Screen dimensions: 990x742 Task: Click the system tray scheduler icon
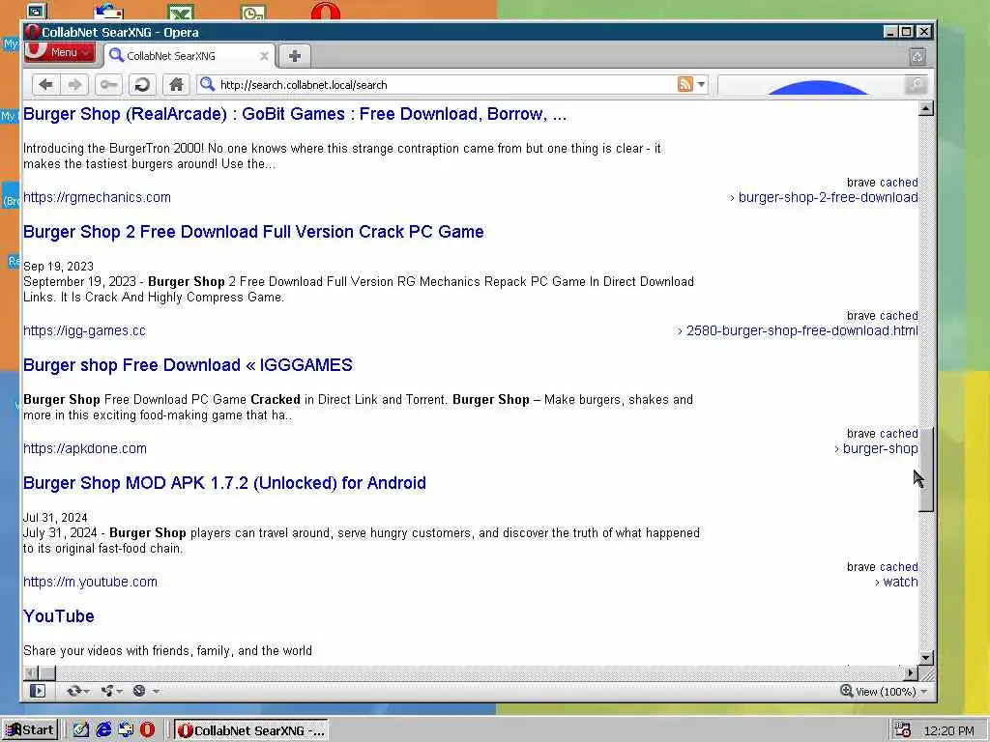[903, 730]
